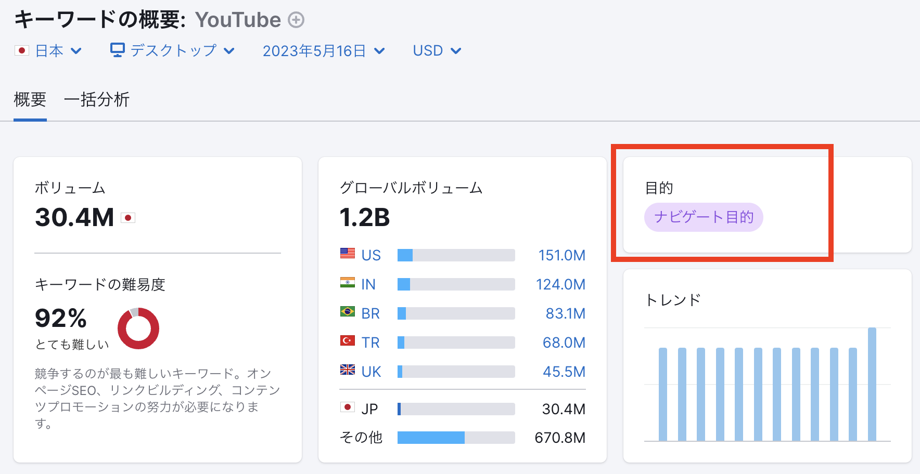Click the India flag beside 124.0M
920x474 pixels.
tap(347, 284)
